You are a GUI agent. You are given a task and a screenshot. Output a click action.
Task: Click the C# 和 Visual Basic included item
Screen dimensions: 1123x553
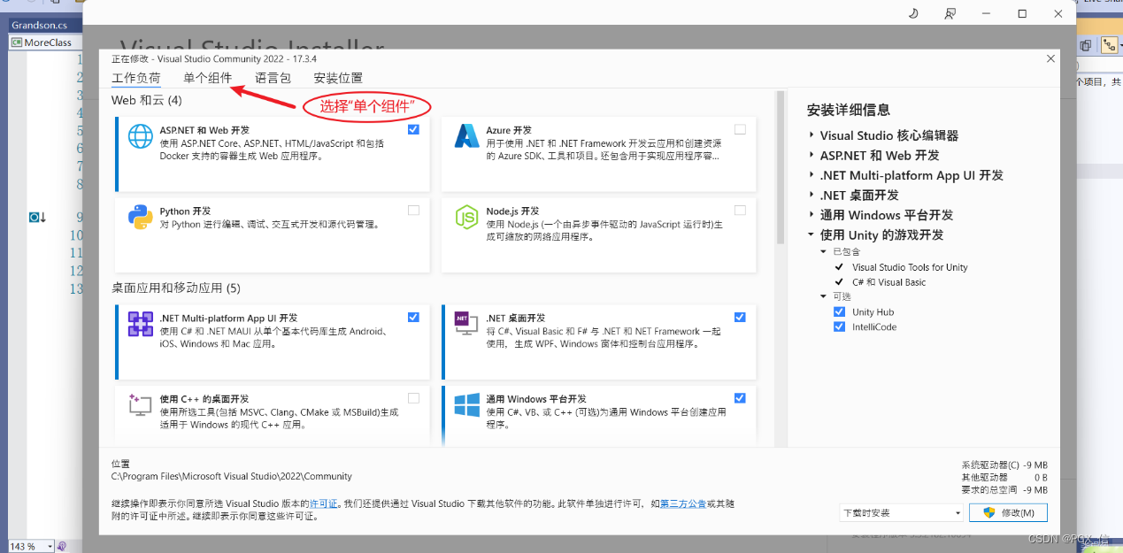point(889,282)
